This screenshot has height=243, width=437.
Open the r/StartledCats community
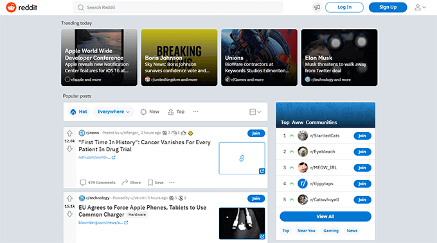pyautogui.click(x=325, y=136)
